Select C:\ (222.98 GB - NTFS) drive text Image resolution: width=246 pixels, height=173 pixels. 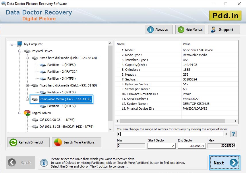coord(57,120)
